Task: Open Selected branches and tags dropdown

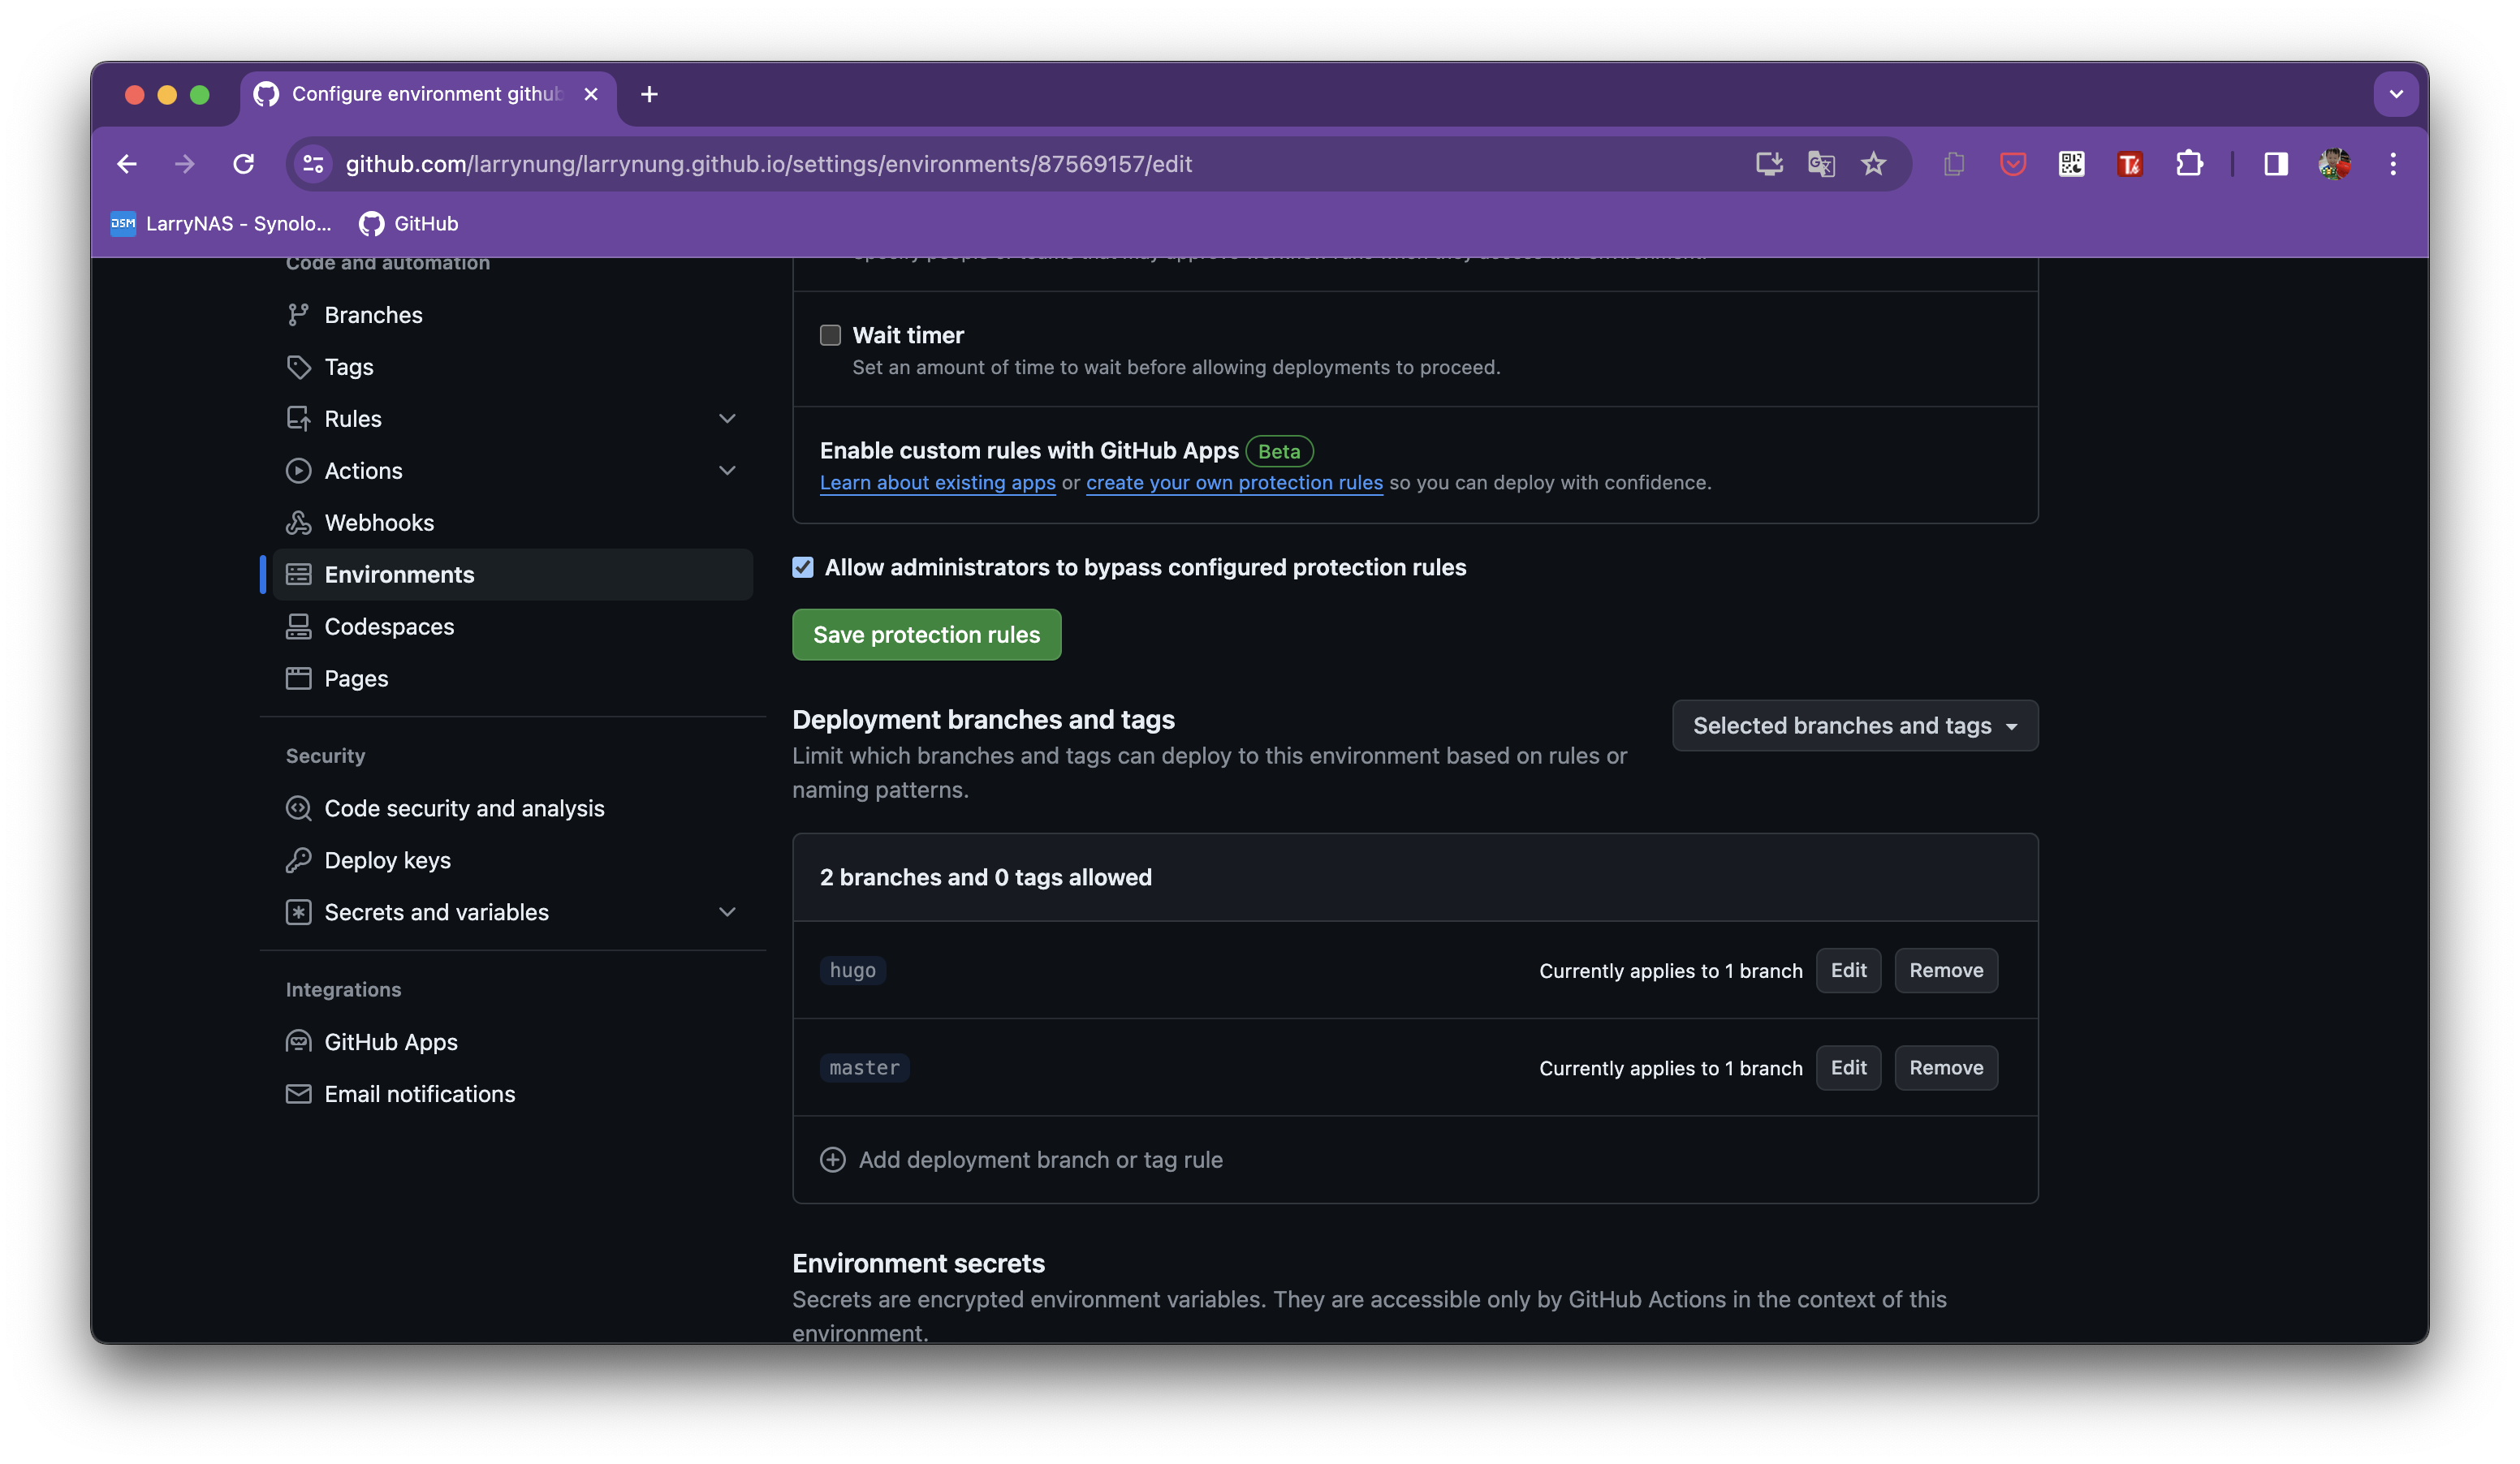Action: [x=1854, y=726]
